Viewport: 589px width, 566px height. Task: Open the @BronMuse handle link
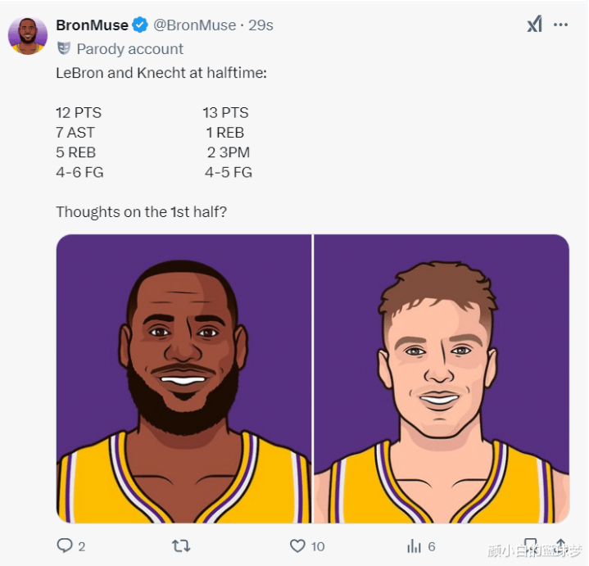195,25
